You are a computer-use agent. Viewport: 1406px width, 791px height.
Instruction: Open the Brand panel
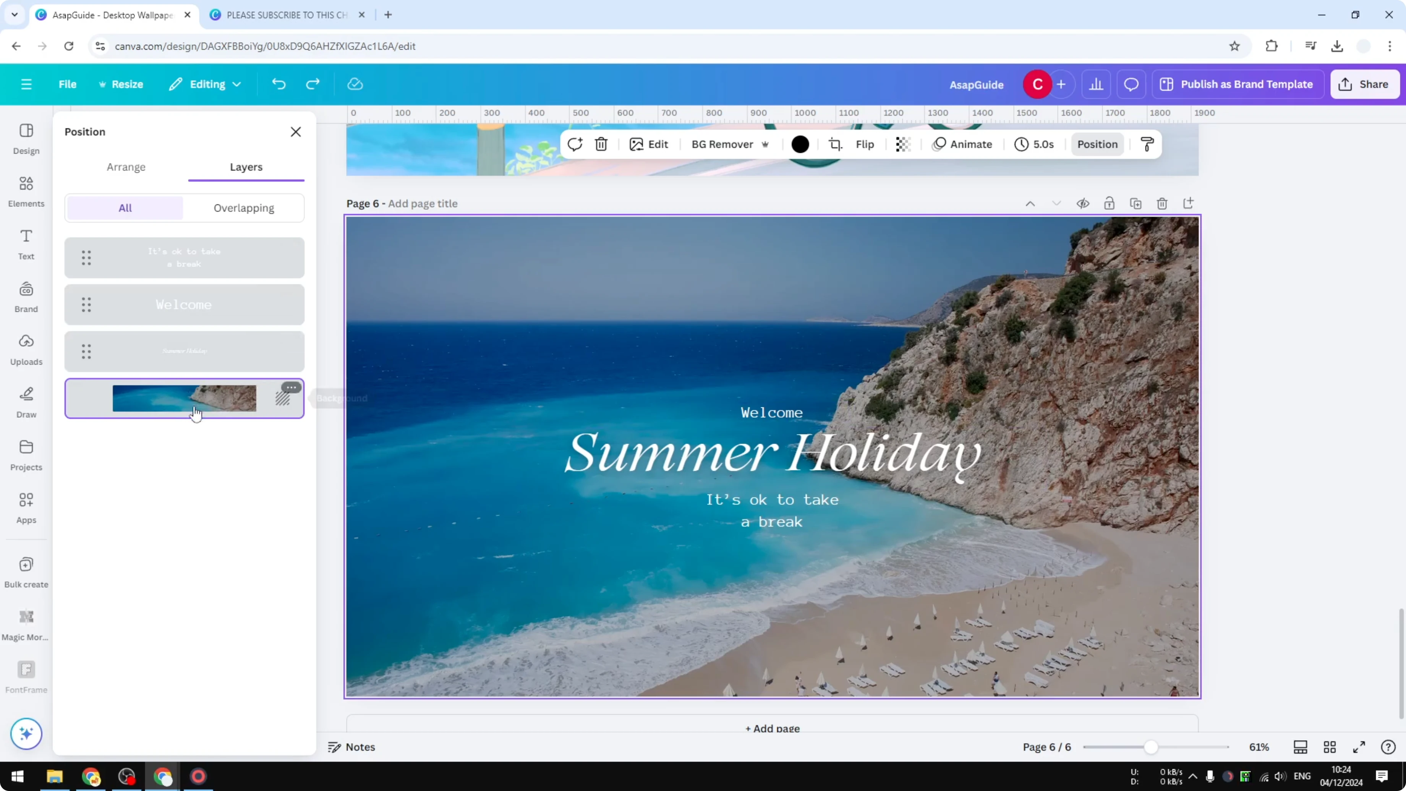click(x=26, y=297)
